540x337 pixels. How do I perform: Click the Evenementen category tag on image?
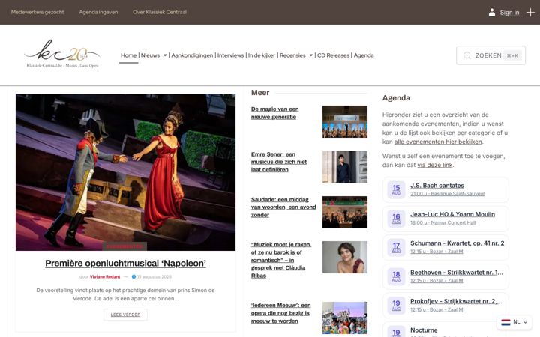tap(124, 246)
